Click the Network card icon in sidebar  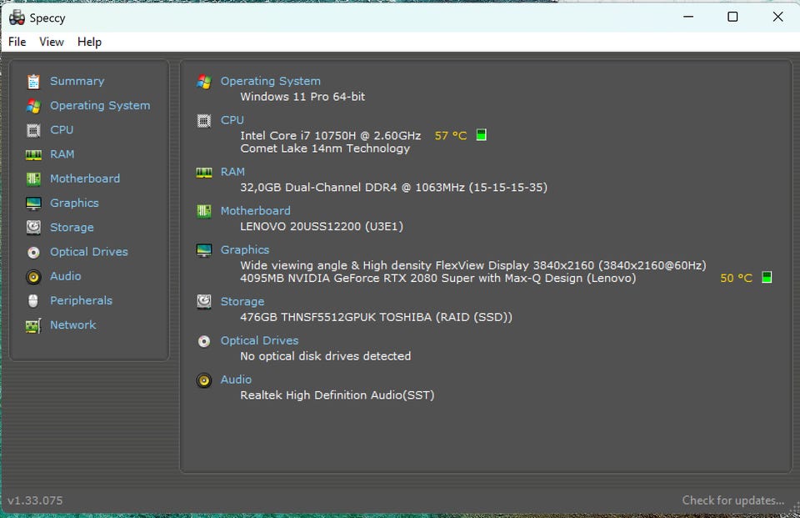[33, 326]
